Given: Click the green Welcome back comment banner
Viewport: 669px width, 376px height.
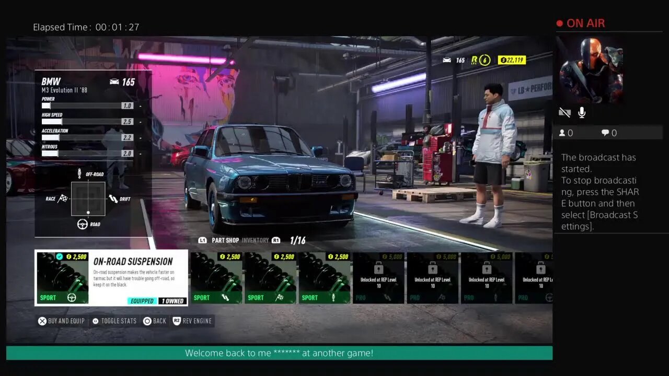Looking at the screenshot, I should [x=279, y=353].
